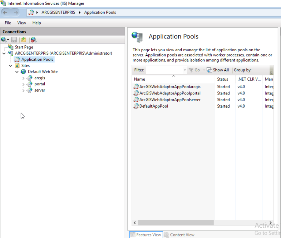Click the Show All button
Viewport: 281px width, 238px height.
pyautogui.click(x=218, y=70)
